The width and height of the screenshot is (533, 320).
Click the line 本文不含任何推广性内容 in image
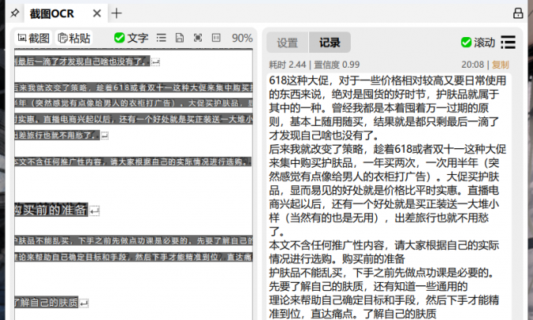pyautogui.click(x=133, y=162)
